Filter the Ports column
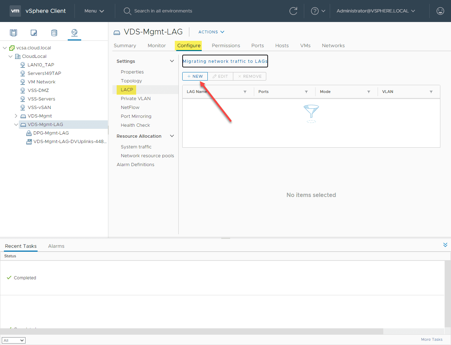 [306, 92]
